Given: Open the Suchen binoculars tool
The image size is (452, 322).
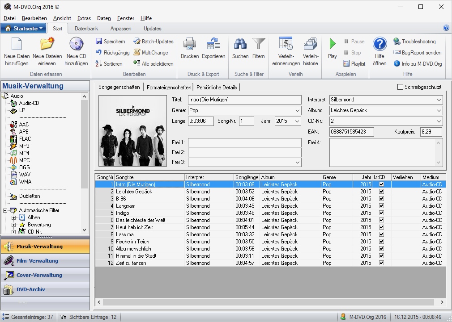Looking at the screenshot, I should pyautogui.click(x=240, y=44).
